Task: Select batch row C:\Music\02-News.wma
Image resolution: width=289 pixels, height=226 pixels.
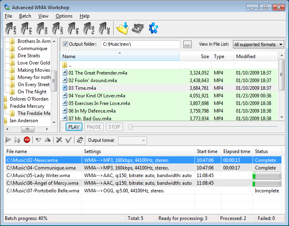Action: tap(143, 160)
